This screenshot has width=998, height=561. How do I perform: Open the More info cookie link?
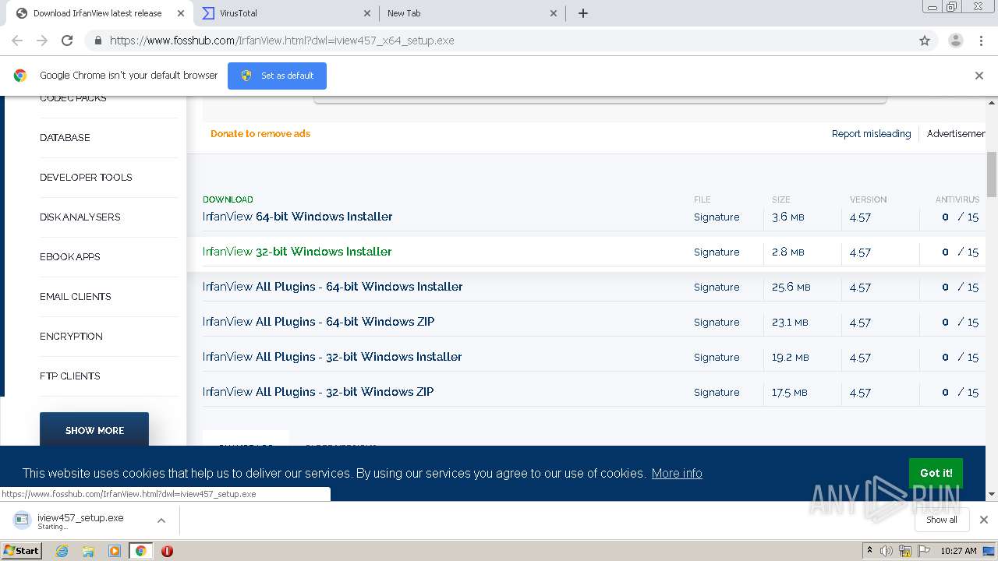pyautogui.click(x=677, y=474)
